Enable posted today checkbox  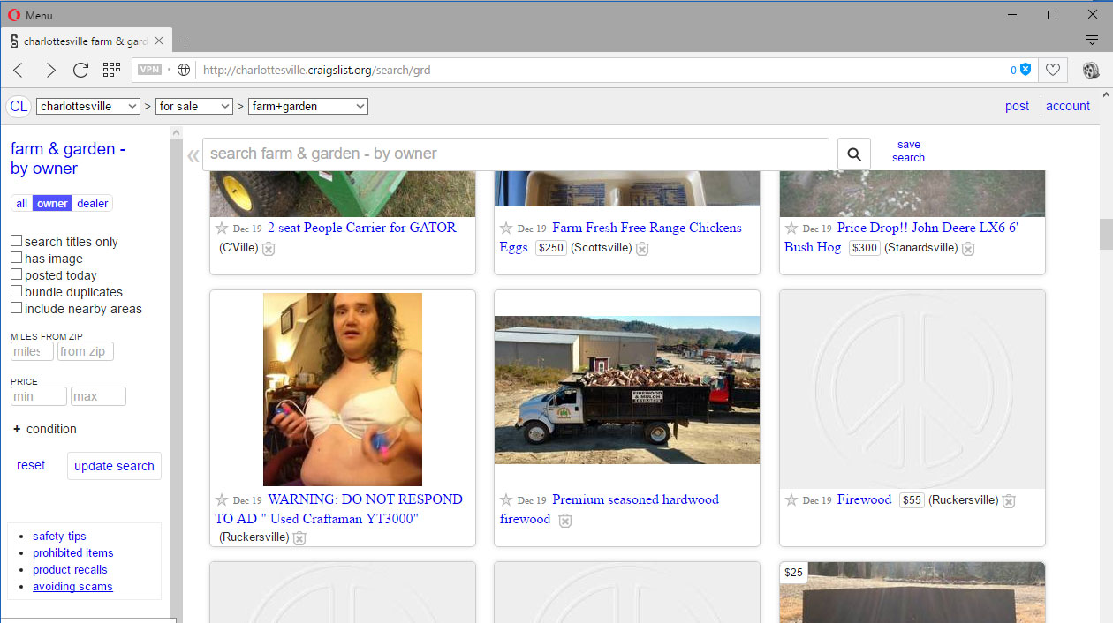pyautogui.click(x=17, y=274)
